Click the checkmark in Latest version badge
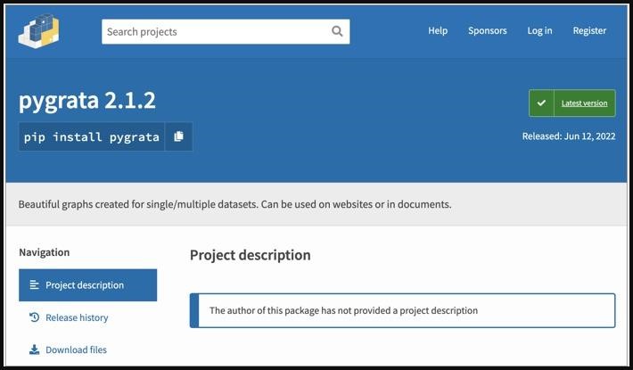Viewport: 633px width, 370px height. [541, 103]
